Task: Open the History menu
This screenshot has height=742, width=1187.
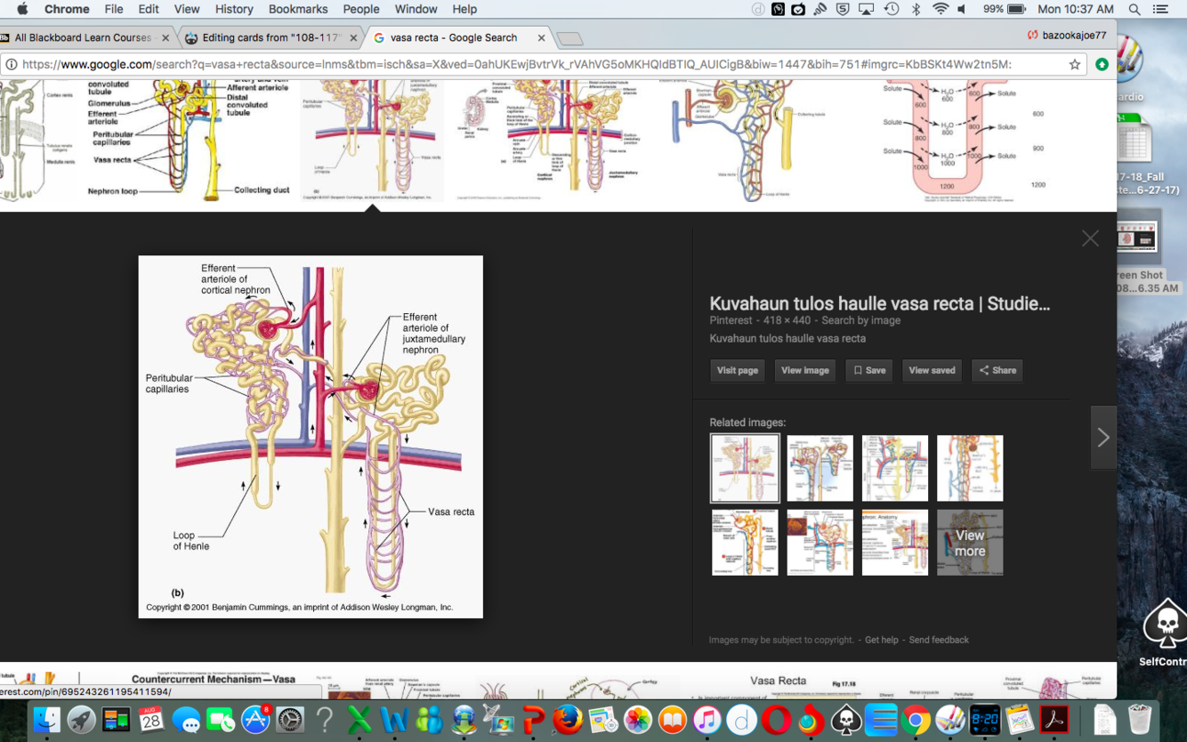Action: pyautogui.click(x=234, y=9)
